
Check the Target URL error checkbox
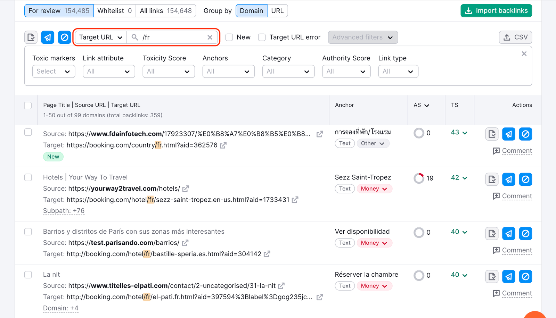coord(262,37)
